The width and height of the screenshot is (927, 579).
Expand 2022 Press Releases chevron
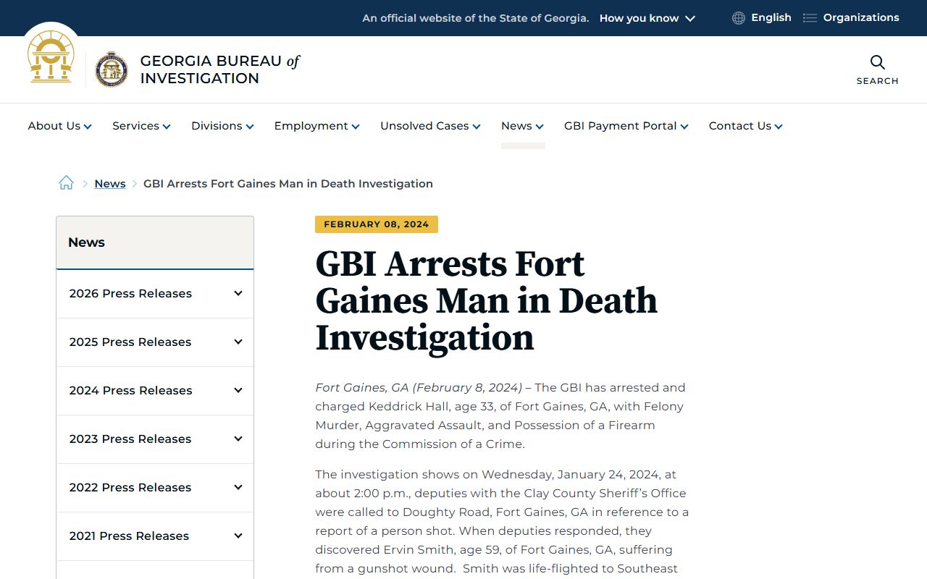click(x=238, y=487)
